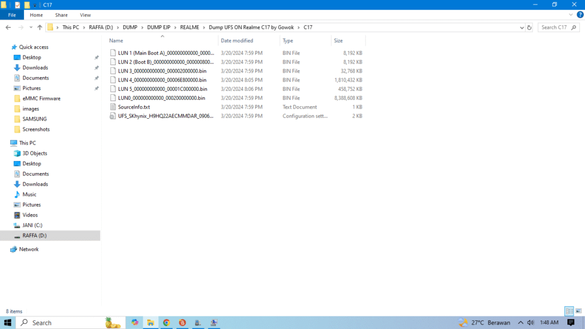The image size is (585, 329).
Task: Open recent locations dropdown arrow
Action: (31, 27)
